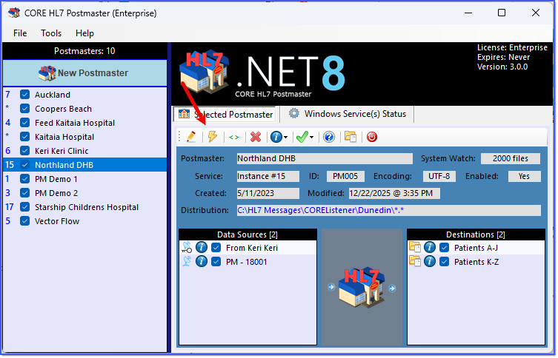Click info icon beside Patients K-Z

coord(430,262)
